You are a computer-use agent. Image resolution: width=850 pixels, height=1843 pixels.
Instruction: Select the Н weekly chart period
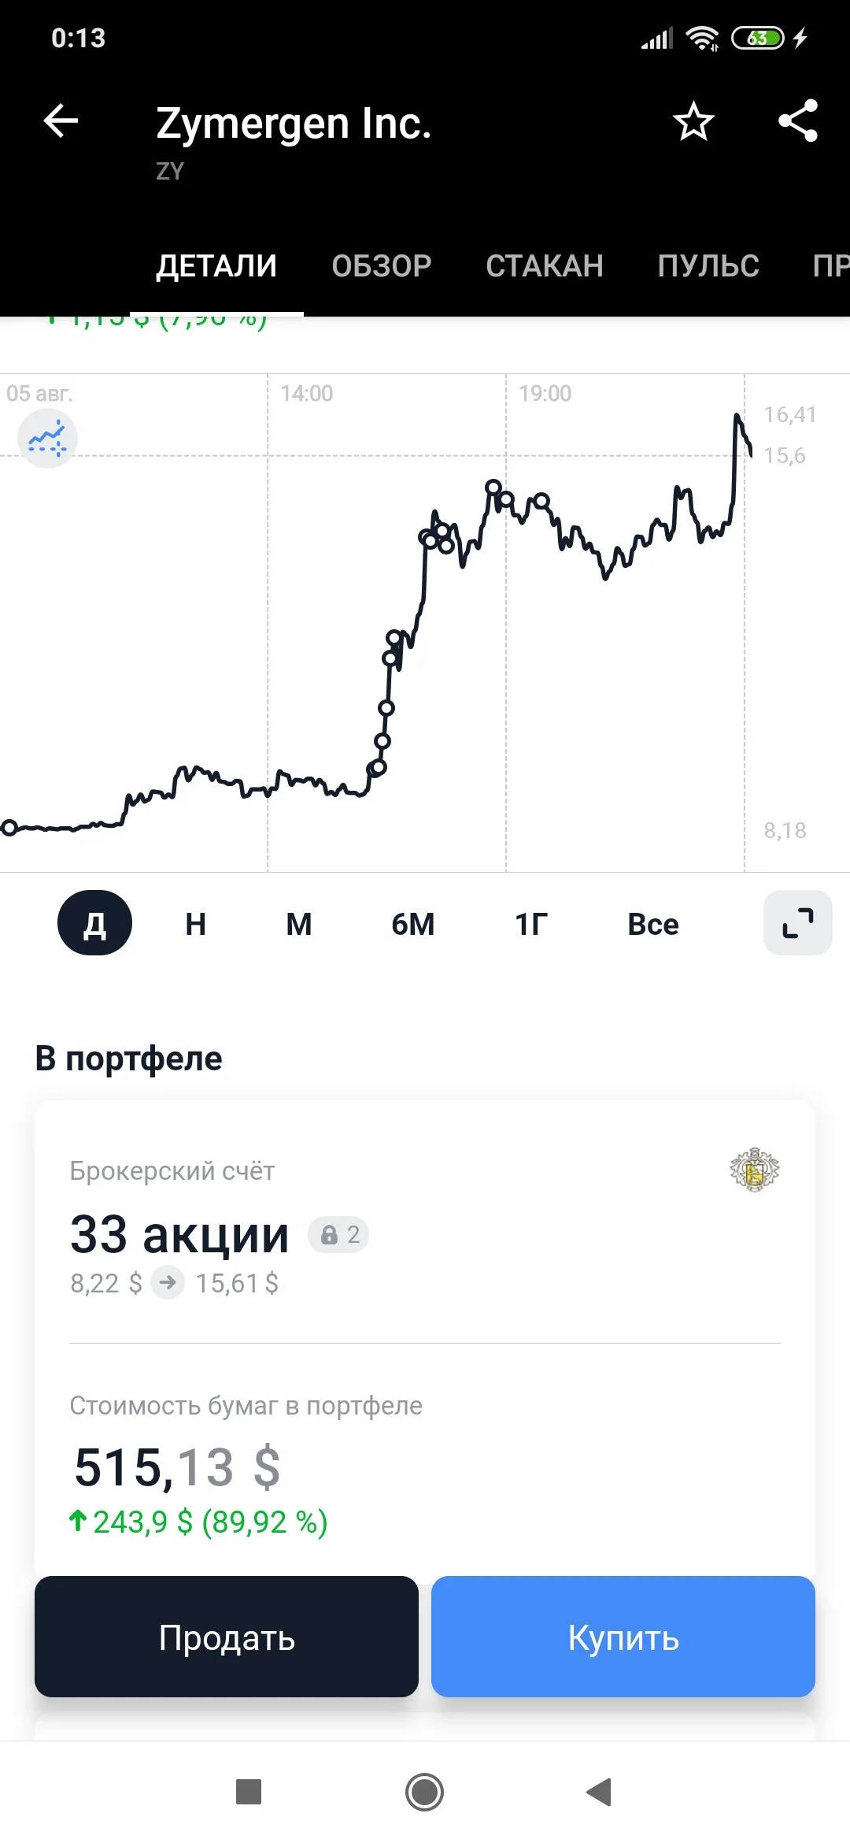196,924
